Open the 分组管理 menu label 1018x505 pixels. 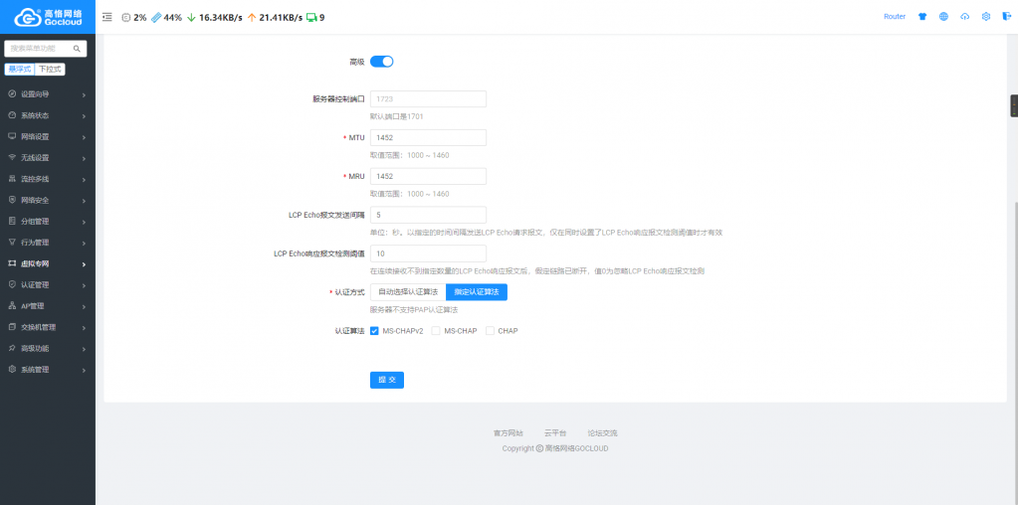coord(35,221)
